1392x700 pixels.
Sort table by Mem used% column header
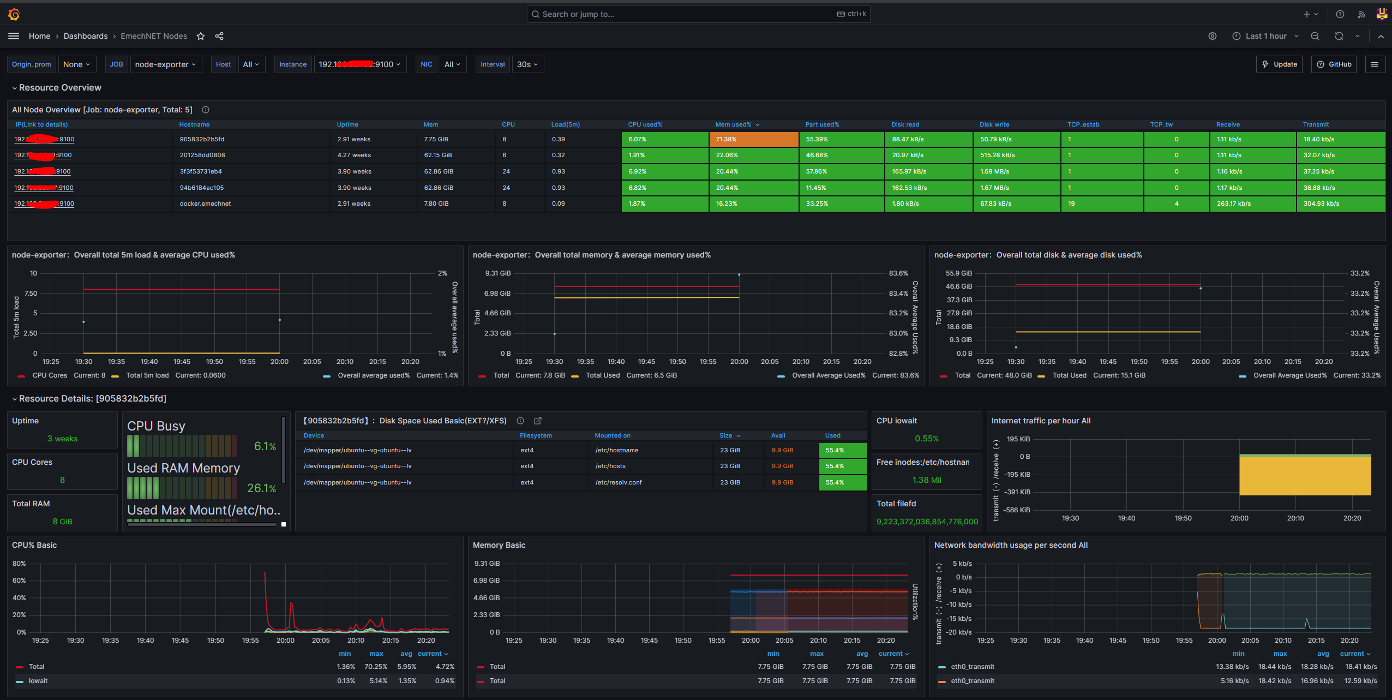click(x=733, y=125)
